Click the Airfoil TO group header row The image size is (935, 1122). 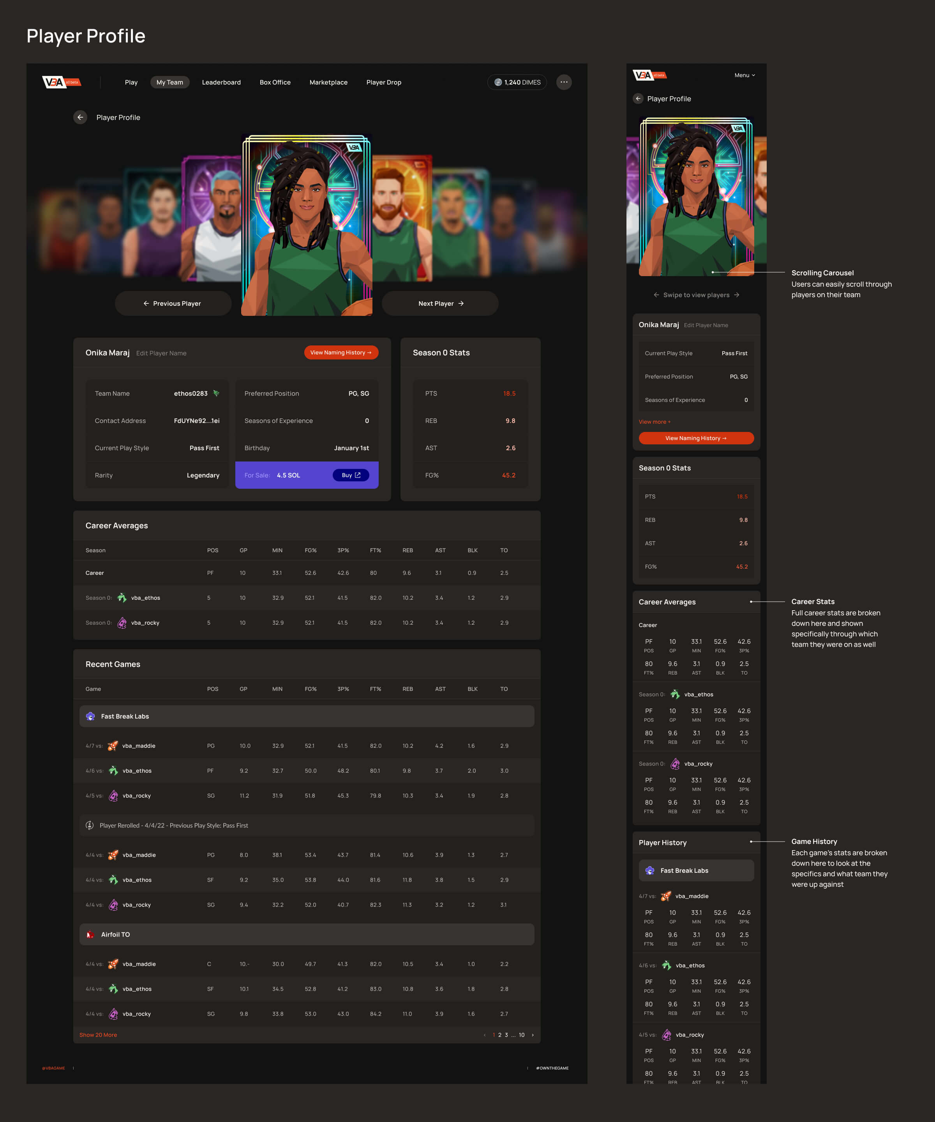[307, 934]
